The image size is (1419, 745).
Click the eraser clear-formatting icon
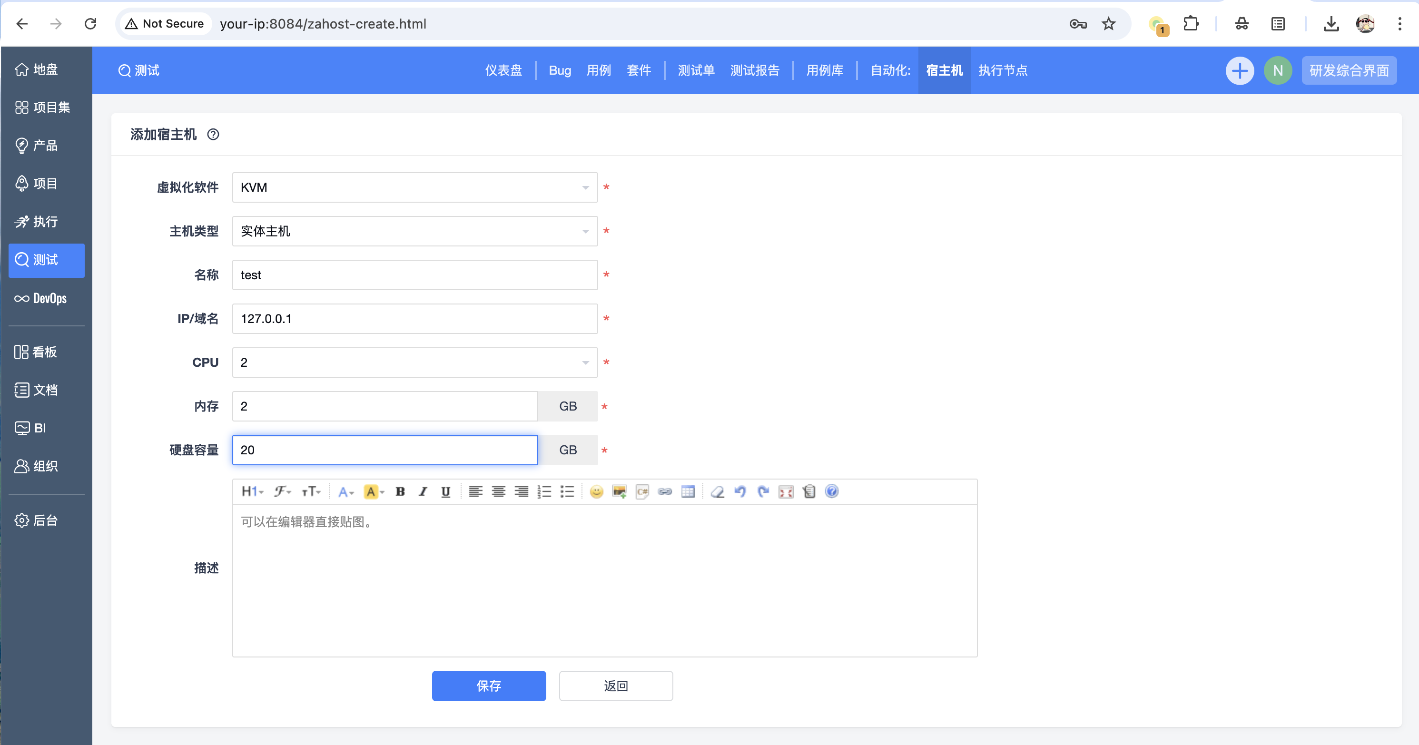[x=717, y=492]
